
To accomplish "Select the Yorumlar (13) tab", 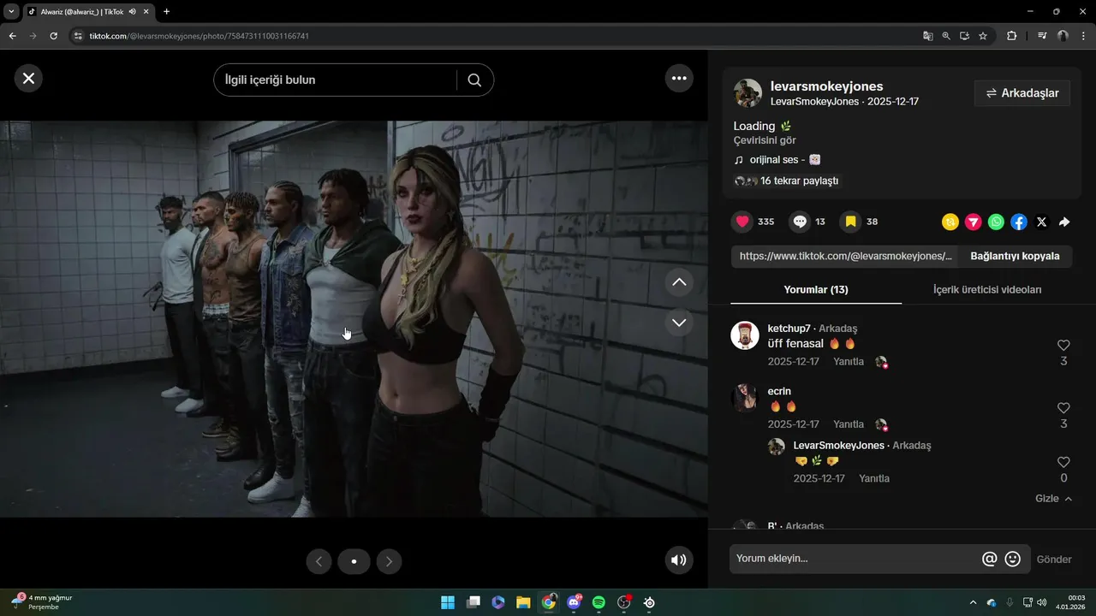I will [x=816, y=290].
